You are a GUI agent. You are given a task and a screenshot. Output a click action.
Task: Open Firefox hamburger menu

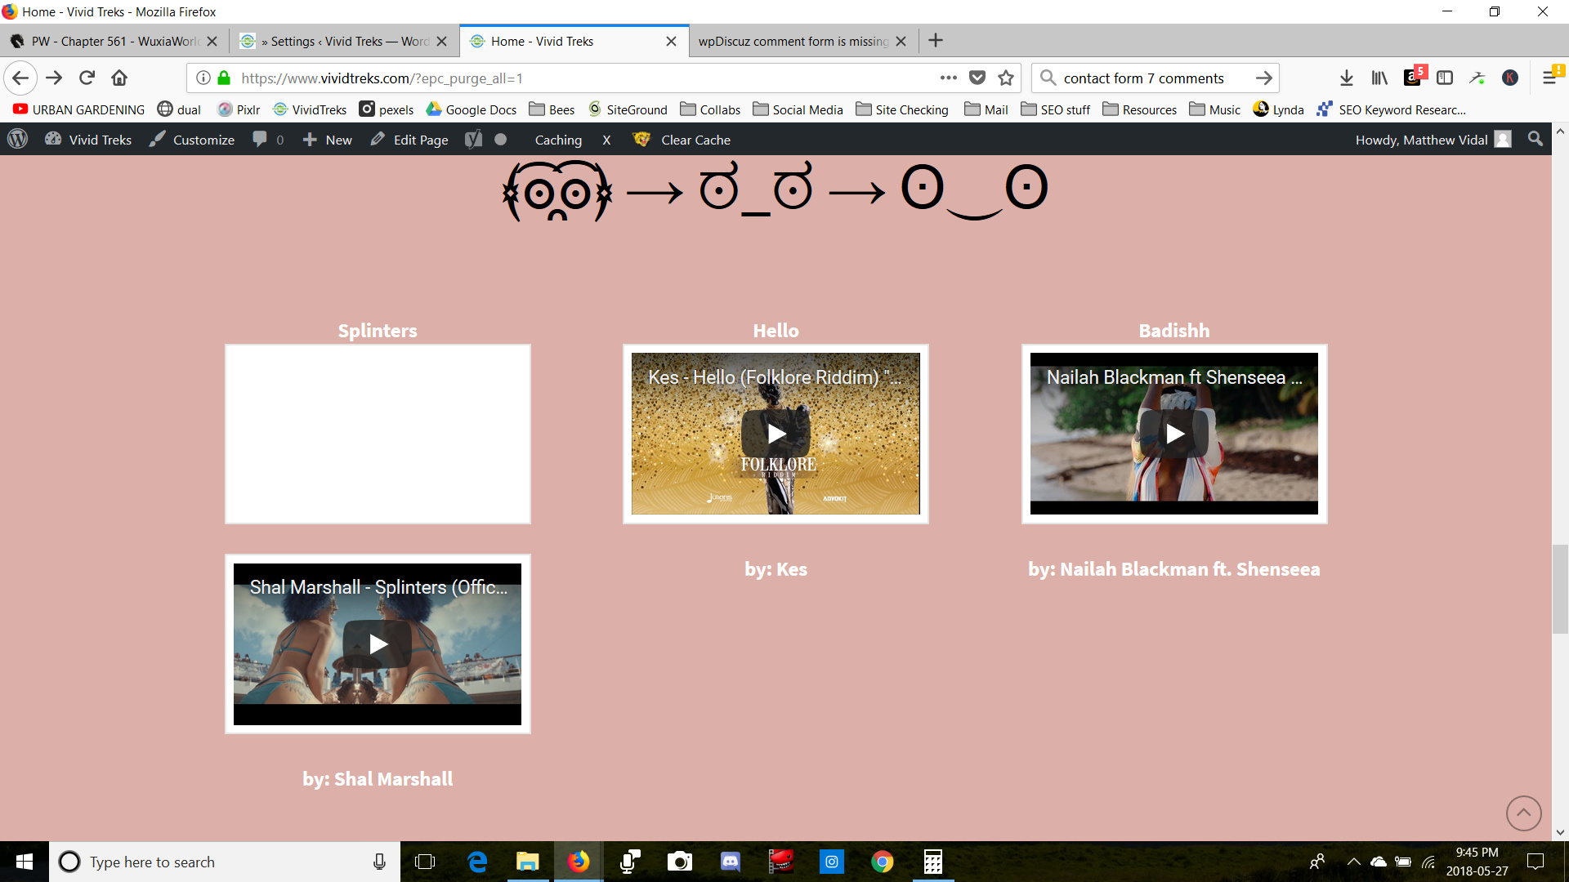tap(1549, 78)
